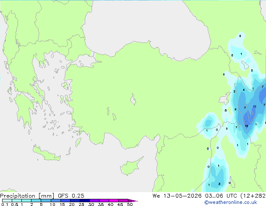
Task: Select the legend swatch between 2 and 5
Action: (x=36, y=201)
